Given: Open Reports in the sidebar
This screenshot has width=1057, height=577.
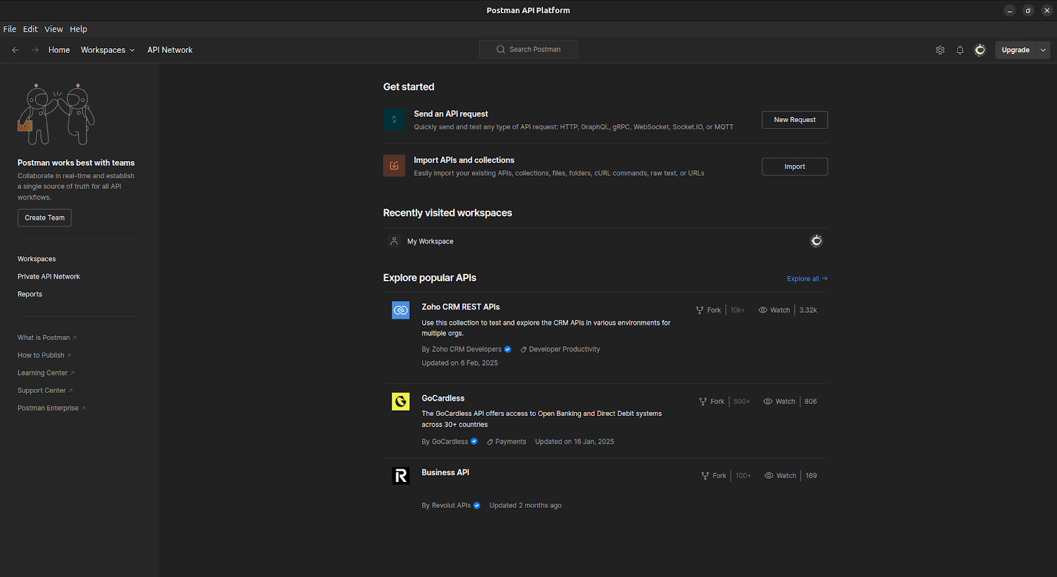Looking at the screenshot, I should [30, 294].
